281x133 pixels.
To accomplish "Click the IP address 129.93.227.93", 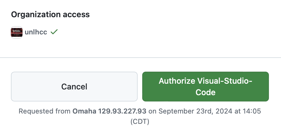I will click(122, 111).
